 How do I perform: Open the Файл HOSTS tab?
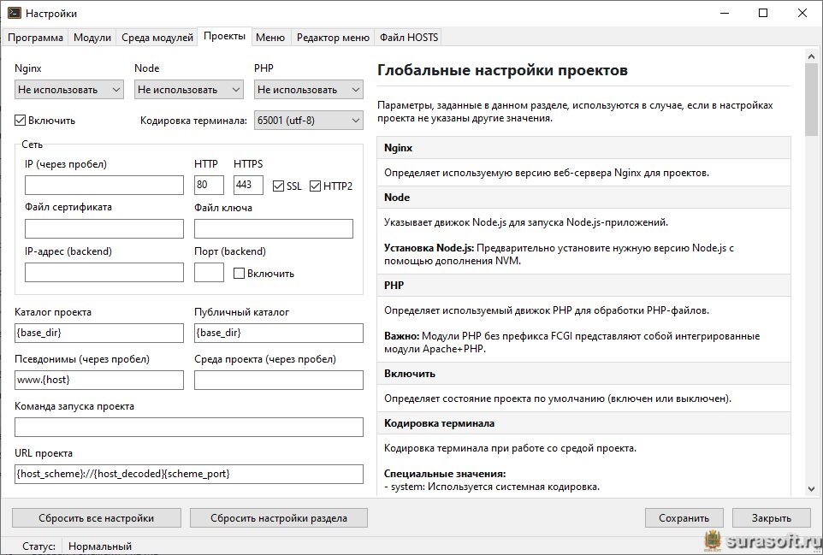[x=409, y=37]
